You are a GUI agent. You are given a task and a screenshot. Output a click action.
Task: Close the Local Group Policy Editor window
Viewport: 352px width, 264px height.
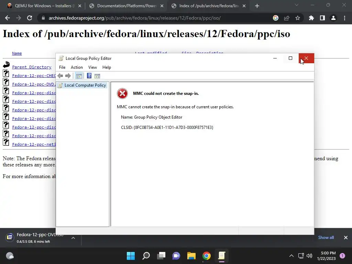click(306, 58)
